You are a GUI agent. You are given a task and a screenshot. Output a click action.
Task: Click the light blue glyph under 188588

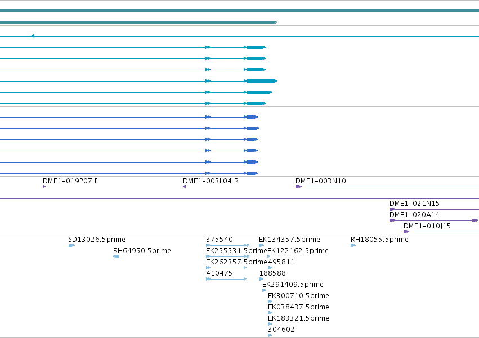pos(261,279)
